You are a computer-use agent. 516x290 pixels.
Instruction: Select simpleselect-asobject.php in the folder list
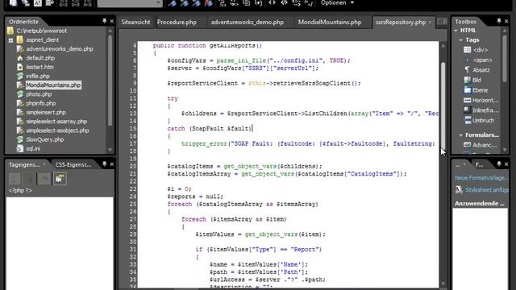tap(57, 130)
